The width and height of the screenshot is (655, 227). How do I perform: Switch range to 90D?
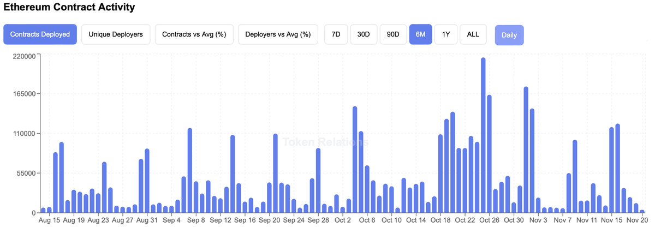[x=392, y=34]
